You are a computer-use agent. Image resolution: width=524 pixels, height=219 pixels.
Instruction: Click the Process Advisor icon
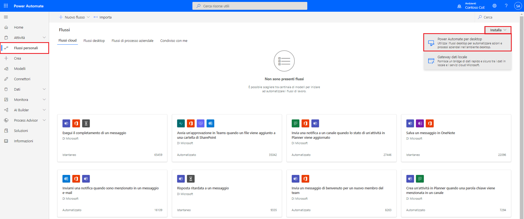[x=6, y=120]
